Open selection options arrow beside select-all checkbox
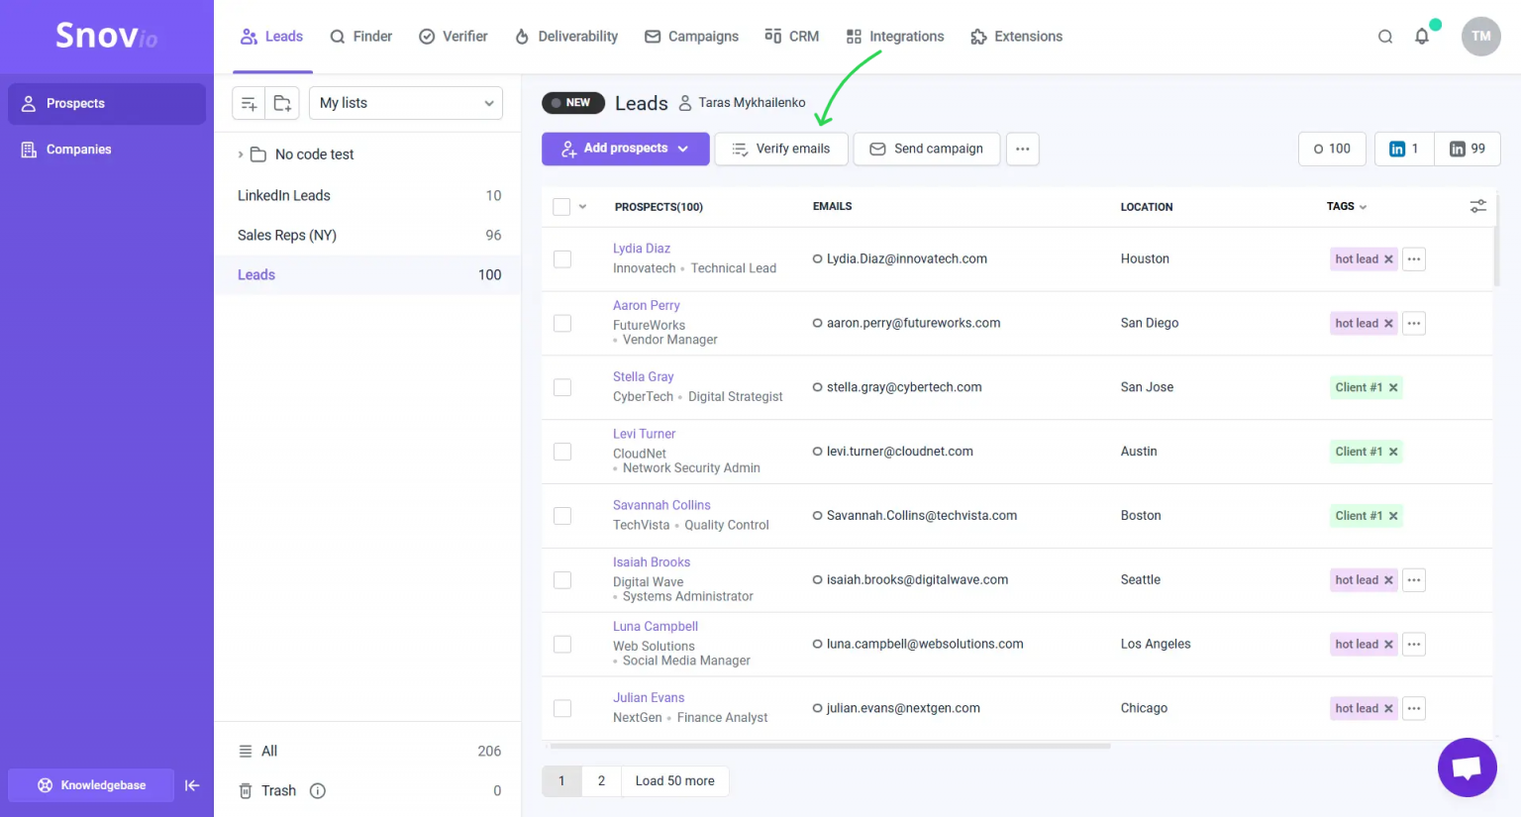The image size is (1521, 817). [582, 206]
